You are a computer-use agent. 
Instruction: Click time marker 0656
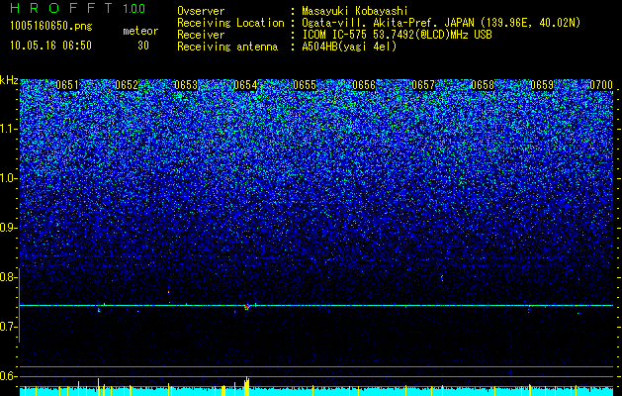pyautogui.click(x=364, y=85)
